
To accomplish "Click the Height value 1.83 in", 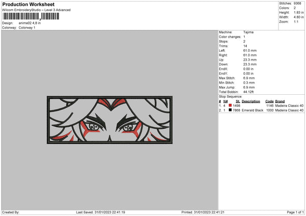I will tap(298, 12).
